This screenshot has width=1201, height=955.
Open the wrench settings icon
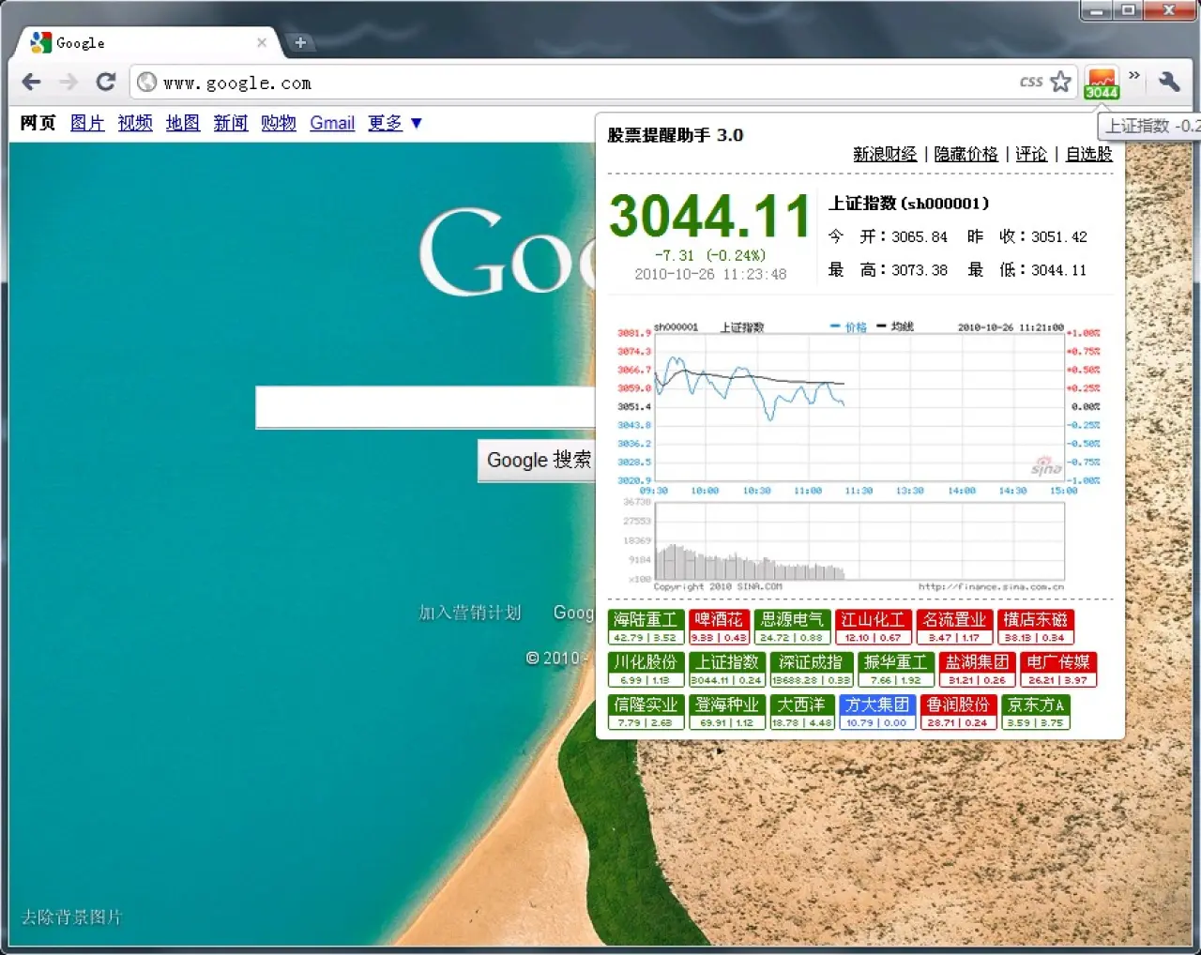pos(1169,82)
